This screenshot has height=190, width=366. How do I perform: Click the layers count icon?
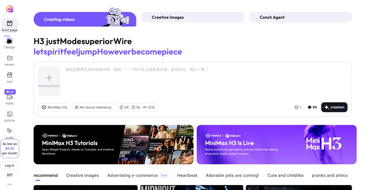(x=296, y=107)
